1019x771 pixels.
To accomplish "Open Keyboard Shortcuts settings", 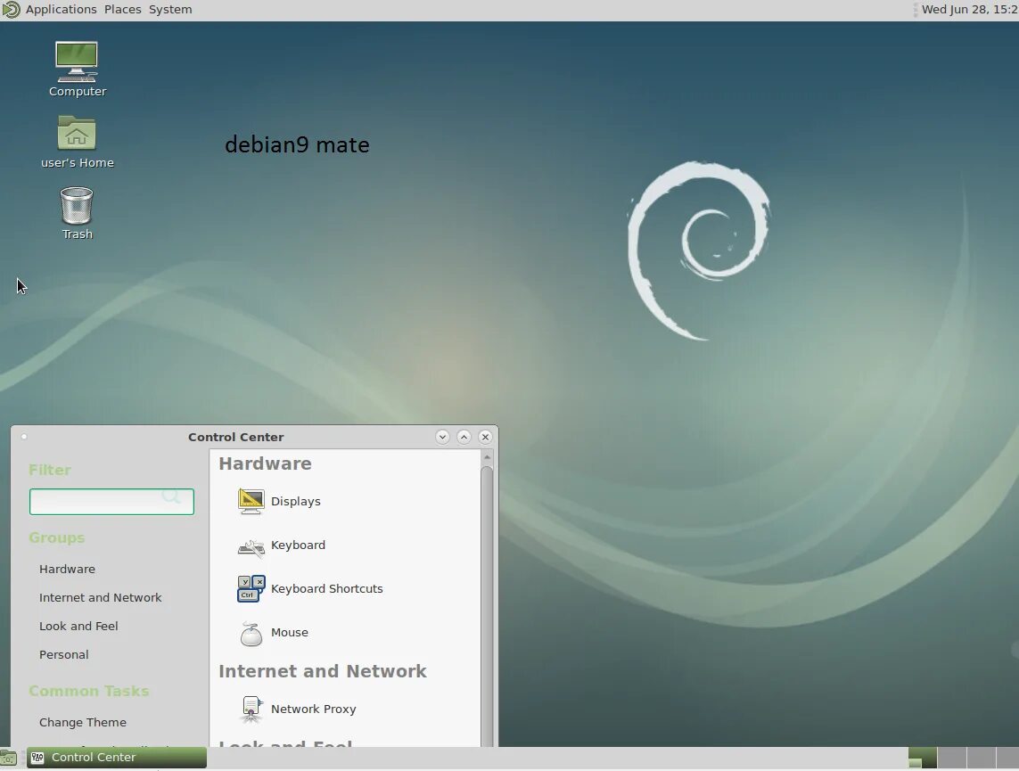I will click(310, 589).
